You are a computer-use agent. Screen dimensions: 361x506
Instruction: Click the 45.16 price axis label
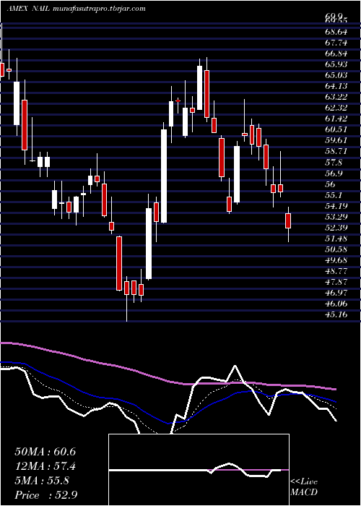coord(336,314)
